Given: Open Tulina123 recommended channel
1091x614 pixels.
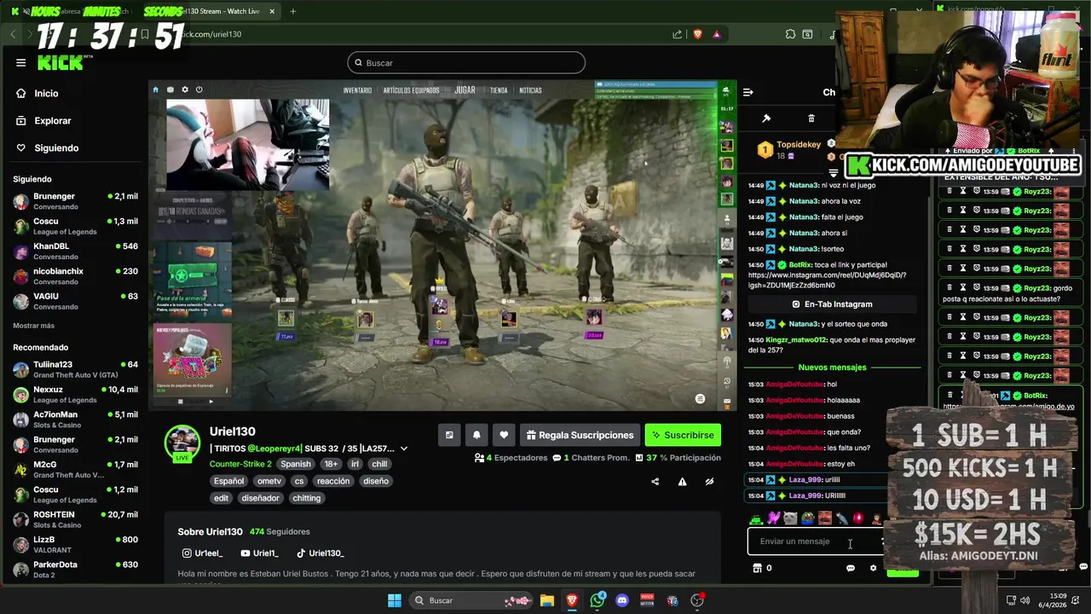Looking at the screenshot, I should (x=75, y=369).
